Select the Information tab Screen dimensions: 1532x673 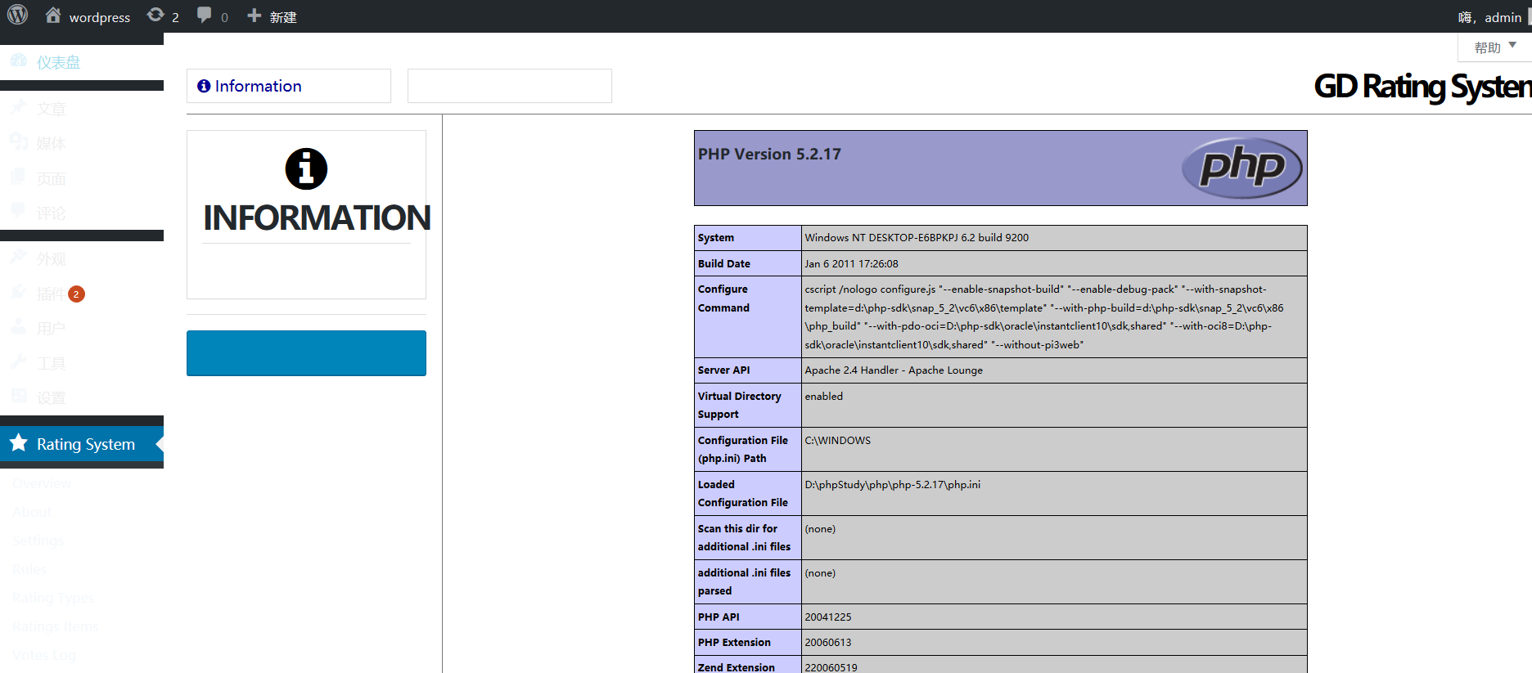(289, 86)
